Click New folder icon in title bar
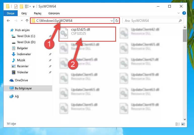This screenshot has height=135, width=194. pyautogui.click(x=21, y=7)
